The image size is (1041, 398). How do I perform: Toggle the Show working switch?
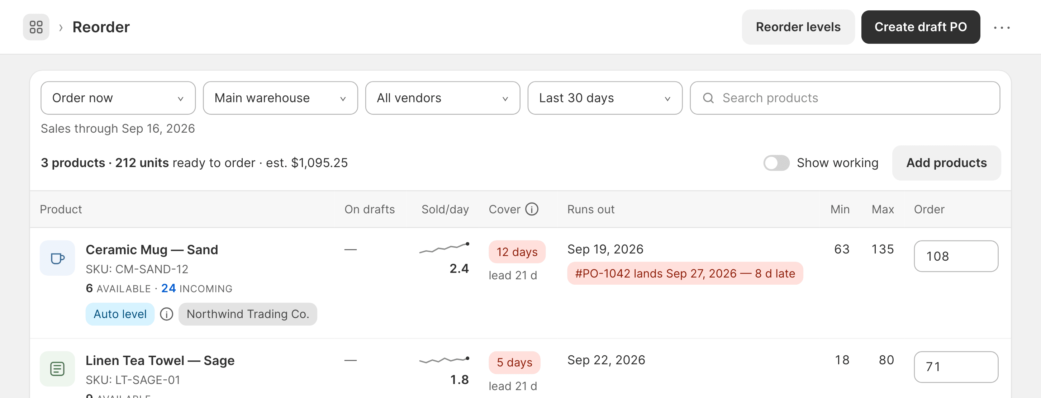tap(776, 163)
